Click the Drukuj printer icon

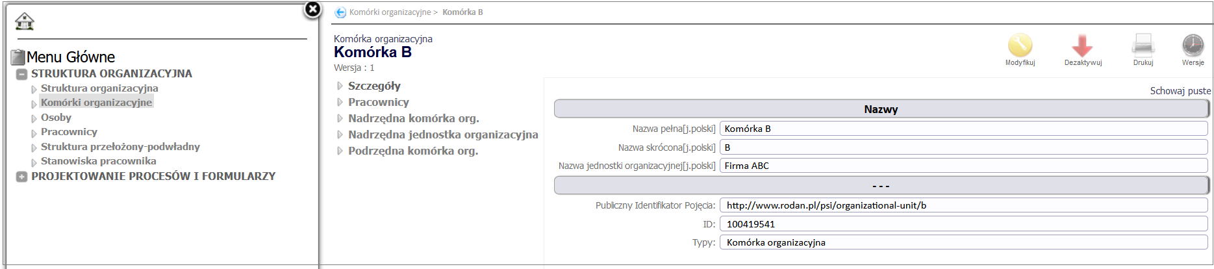(x=1143, y=45)
